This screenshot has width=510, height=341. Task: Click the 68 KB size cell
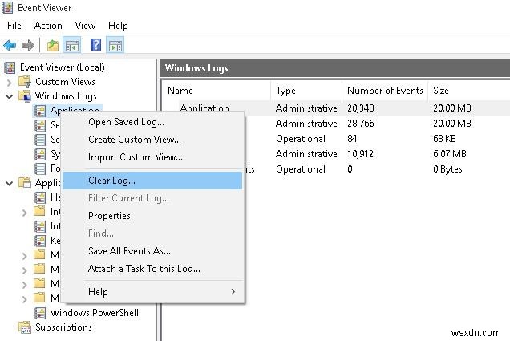click(444, 139)
